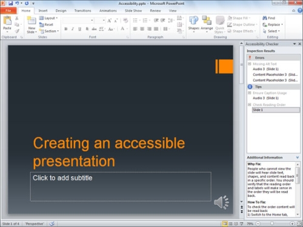Screen dimensions: 303x227
Task: Toggle Normal view button in the status bar
Action: (225, 223)
